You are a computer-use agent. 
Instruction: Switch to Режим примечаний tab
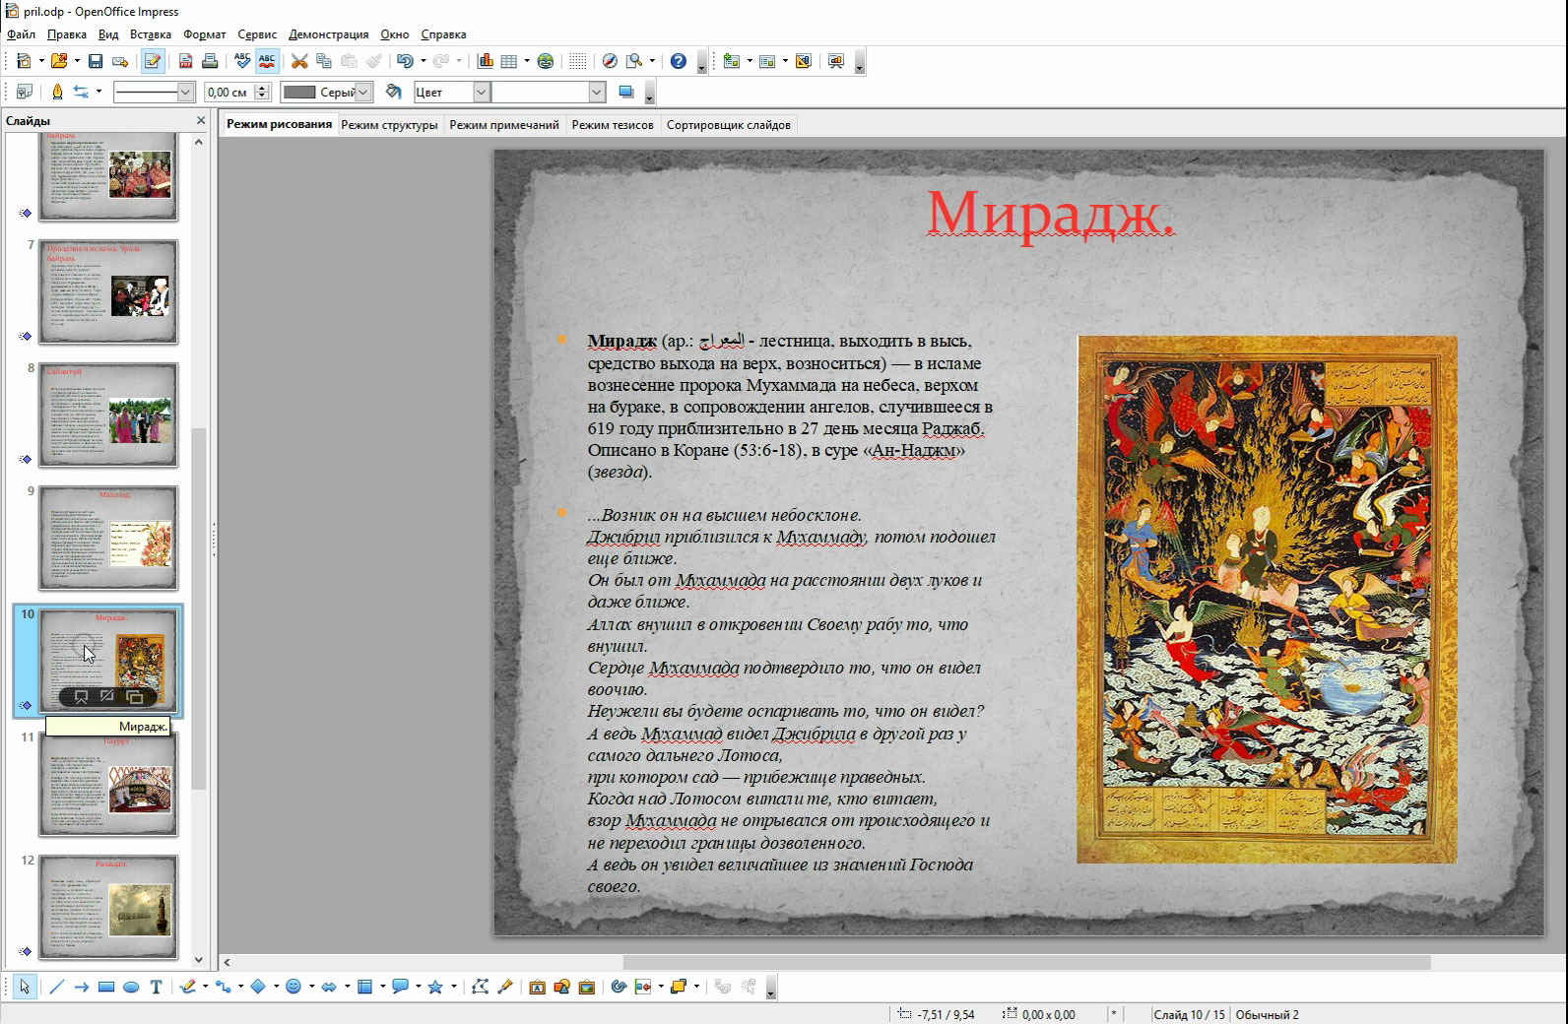[504, 125]
